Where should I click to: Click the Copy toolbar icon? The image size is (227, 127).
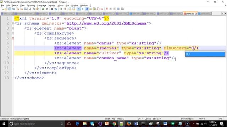point(34,9)
